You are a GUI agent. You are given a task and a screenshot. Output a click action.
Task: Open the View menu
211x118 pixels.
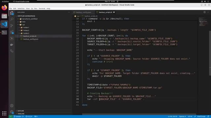coord(28,9)
